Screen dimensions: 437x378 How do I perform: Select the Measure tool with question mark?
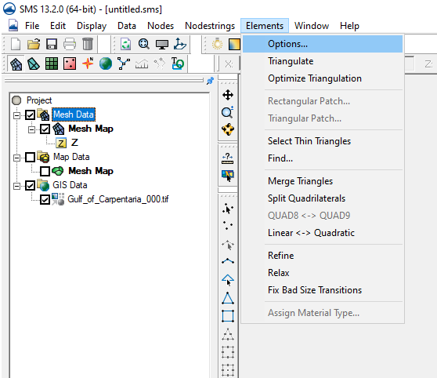228,158
